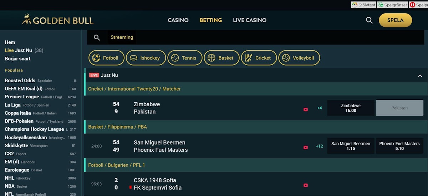Click the disabled Pakistan odds button
Image resolution: width=428 pixels, height=196 pixels.
pyautogui.click(x=399, y=108)
